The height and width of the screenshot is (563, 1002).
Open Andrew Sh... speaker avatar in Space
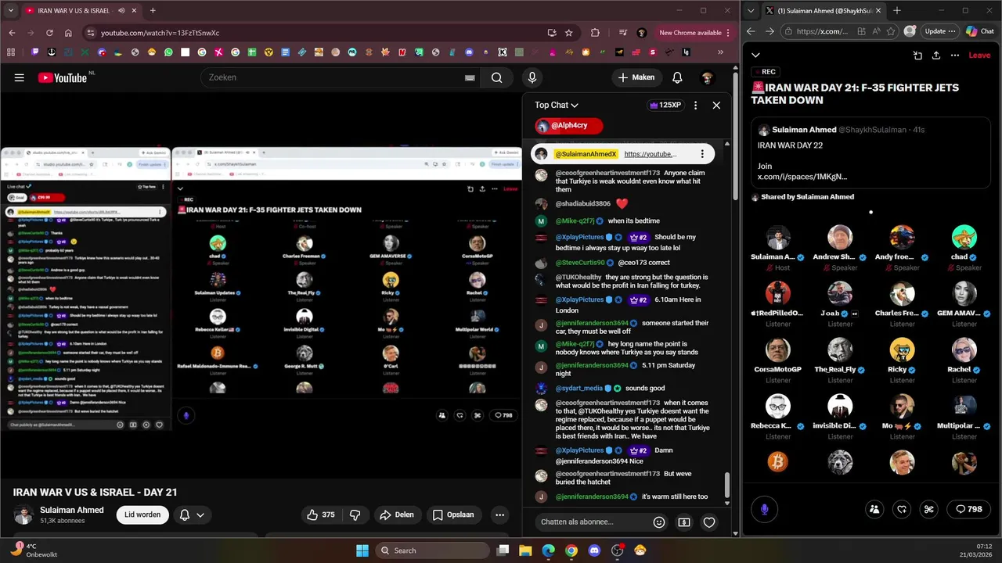840,238
